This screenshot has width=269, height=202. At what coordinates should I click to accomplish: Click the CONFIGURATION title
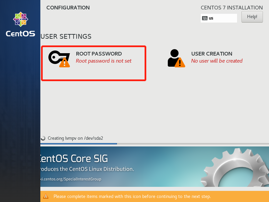click(68, 7)
